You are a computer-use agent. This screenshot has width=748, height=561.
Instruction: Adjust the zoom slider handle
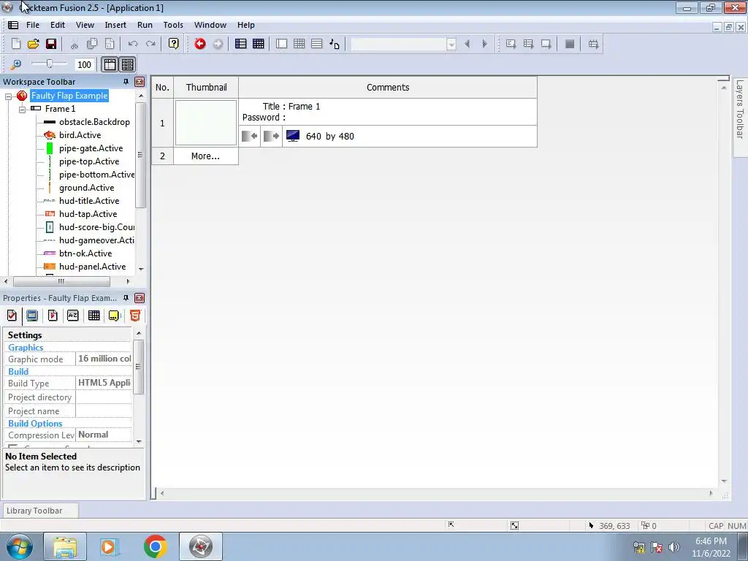click(x=49, y=64)
